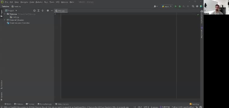Click the Tabnine breadcrumb in navigation bar
The height and width of the screenshot is (108, 229).
5,6
